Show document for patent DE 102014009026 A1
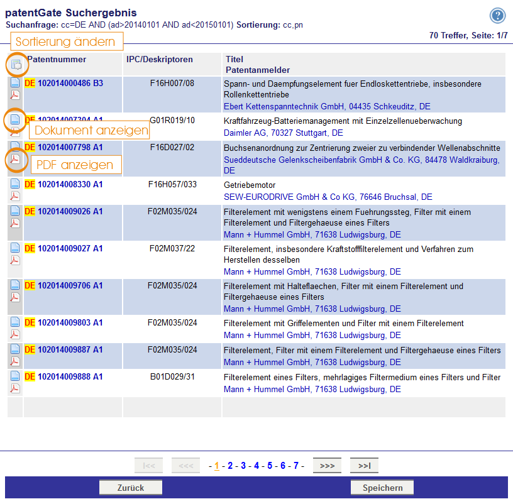The image size is (513, 504). [x=15, y=211]
